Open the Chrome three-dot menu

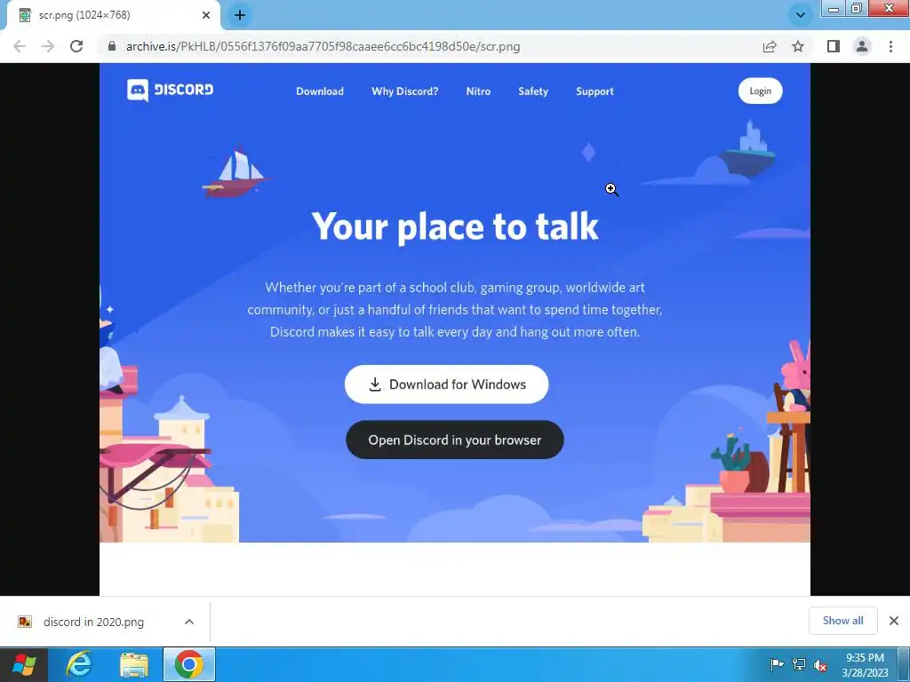890,46
